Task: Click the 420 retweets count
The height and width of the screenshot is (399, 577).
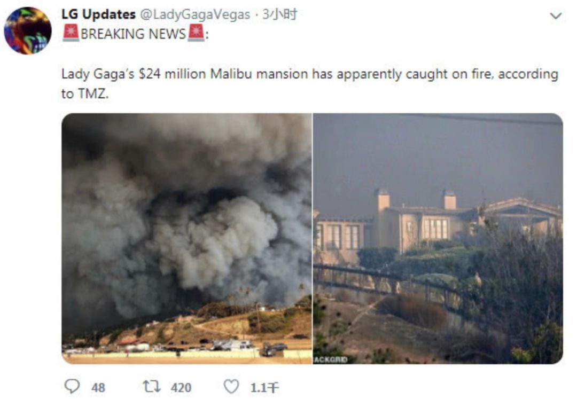Action: [181, 388]
